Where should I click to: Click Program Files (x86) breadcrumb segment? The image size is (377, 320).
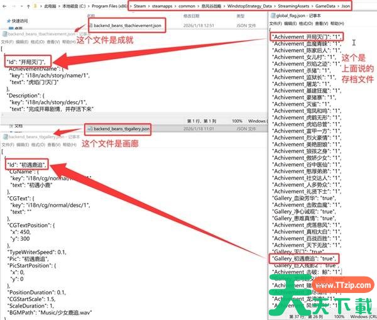(109, 6)
